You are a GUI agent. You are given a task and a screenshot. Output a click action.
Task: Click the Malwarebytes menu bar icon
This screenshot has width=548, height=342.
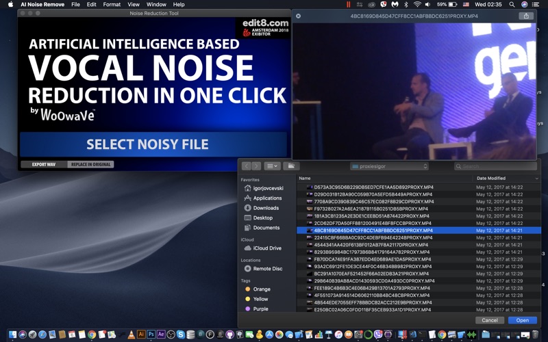pos(395,5)
